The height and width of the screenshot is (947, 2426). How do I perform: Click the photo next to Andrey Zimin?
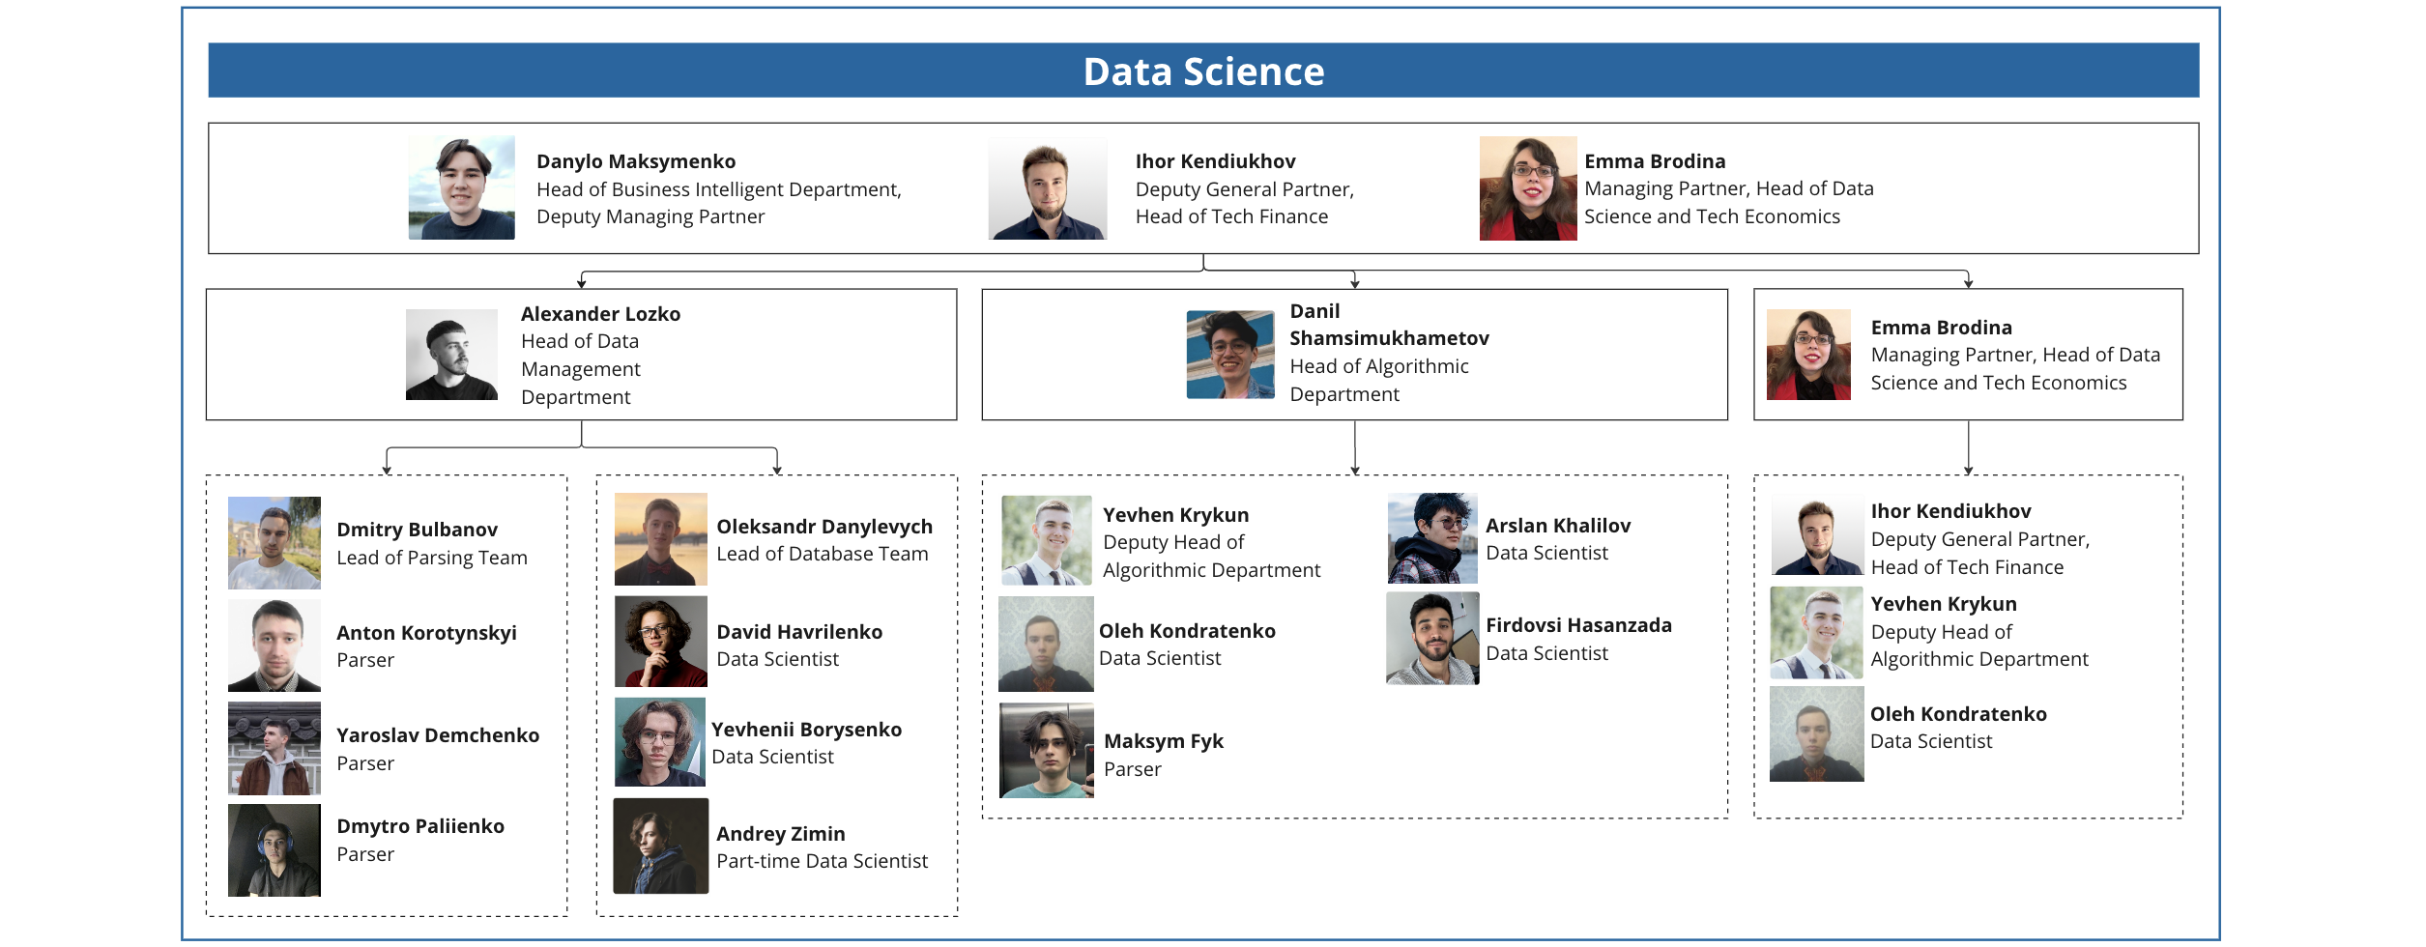coord(660,846)
